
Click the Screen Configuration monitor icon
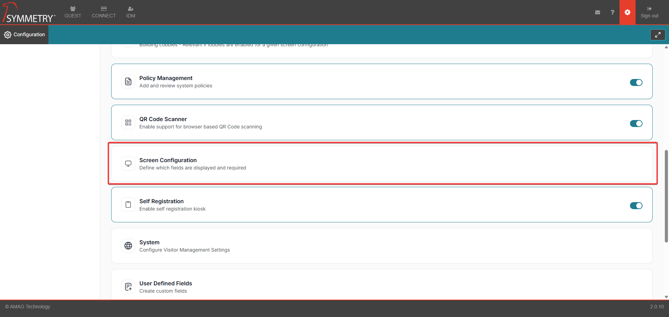[128, 163]
